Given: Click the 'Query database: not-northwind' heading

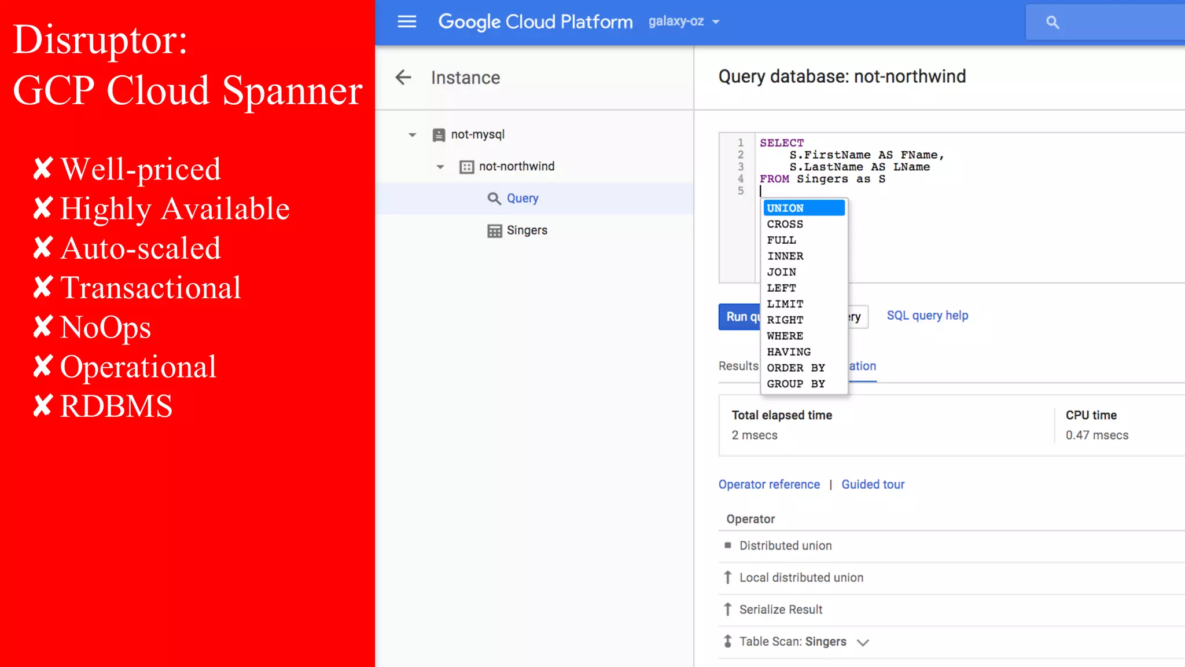Looking at the screenshot, I should [842, 76].
